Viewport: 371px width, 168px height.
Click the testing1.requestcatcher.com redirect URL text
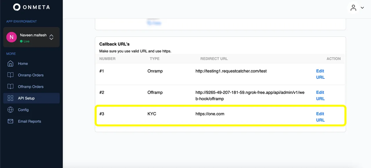click(231, 71)
